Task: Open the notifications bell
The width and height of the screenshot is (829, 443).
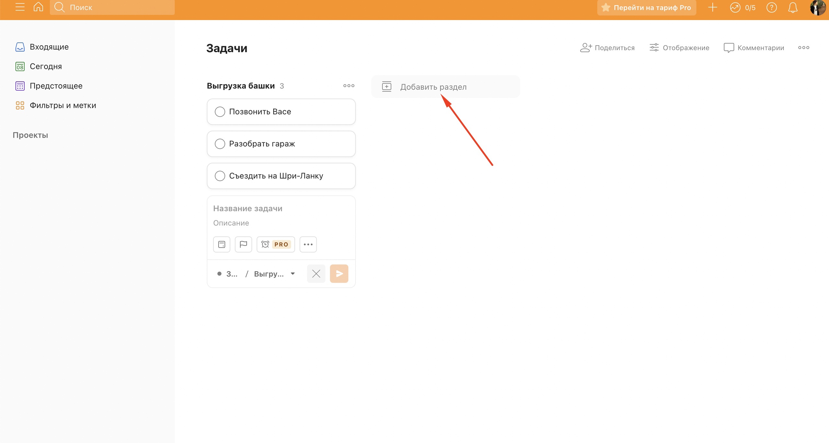Action: [792, 7]
